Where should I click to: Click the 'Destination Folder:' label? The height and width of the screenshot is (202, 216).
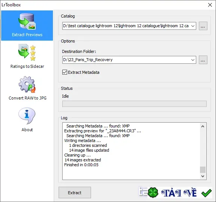point(79,51)
